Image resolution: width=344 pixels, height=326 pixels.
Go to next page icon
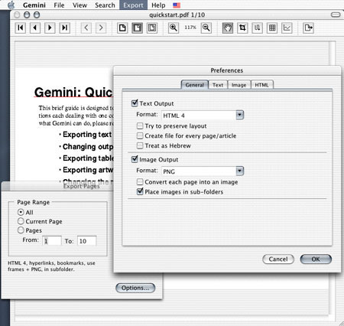50,28
